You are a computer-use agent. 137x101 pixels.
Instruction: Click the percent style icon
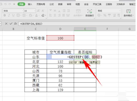coord(105,15)
